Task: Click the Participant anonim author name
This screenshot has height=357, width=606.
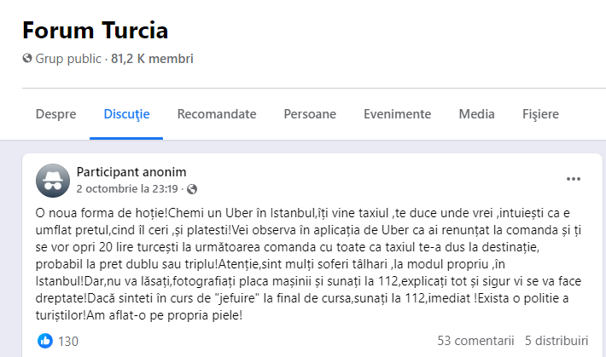Action: point(131,171)
